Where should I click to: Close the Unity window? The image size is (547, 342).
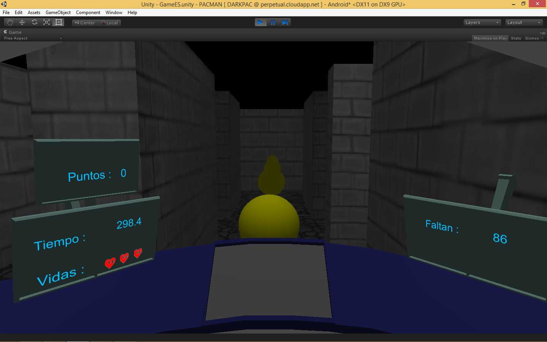[538, 4]
